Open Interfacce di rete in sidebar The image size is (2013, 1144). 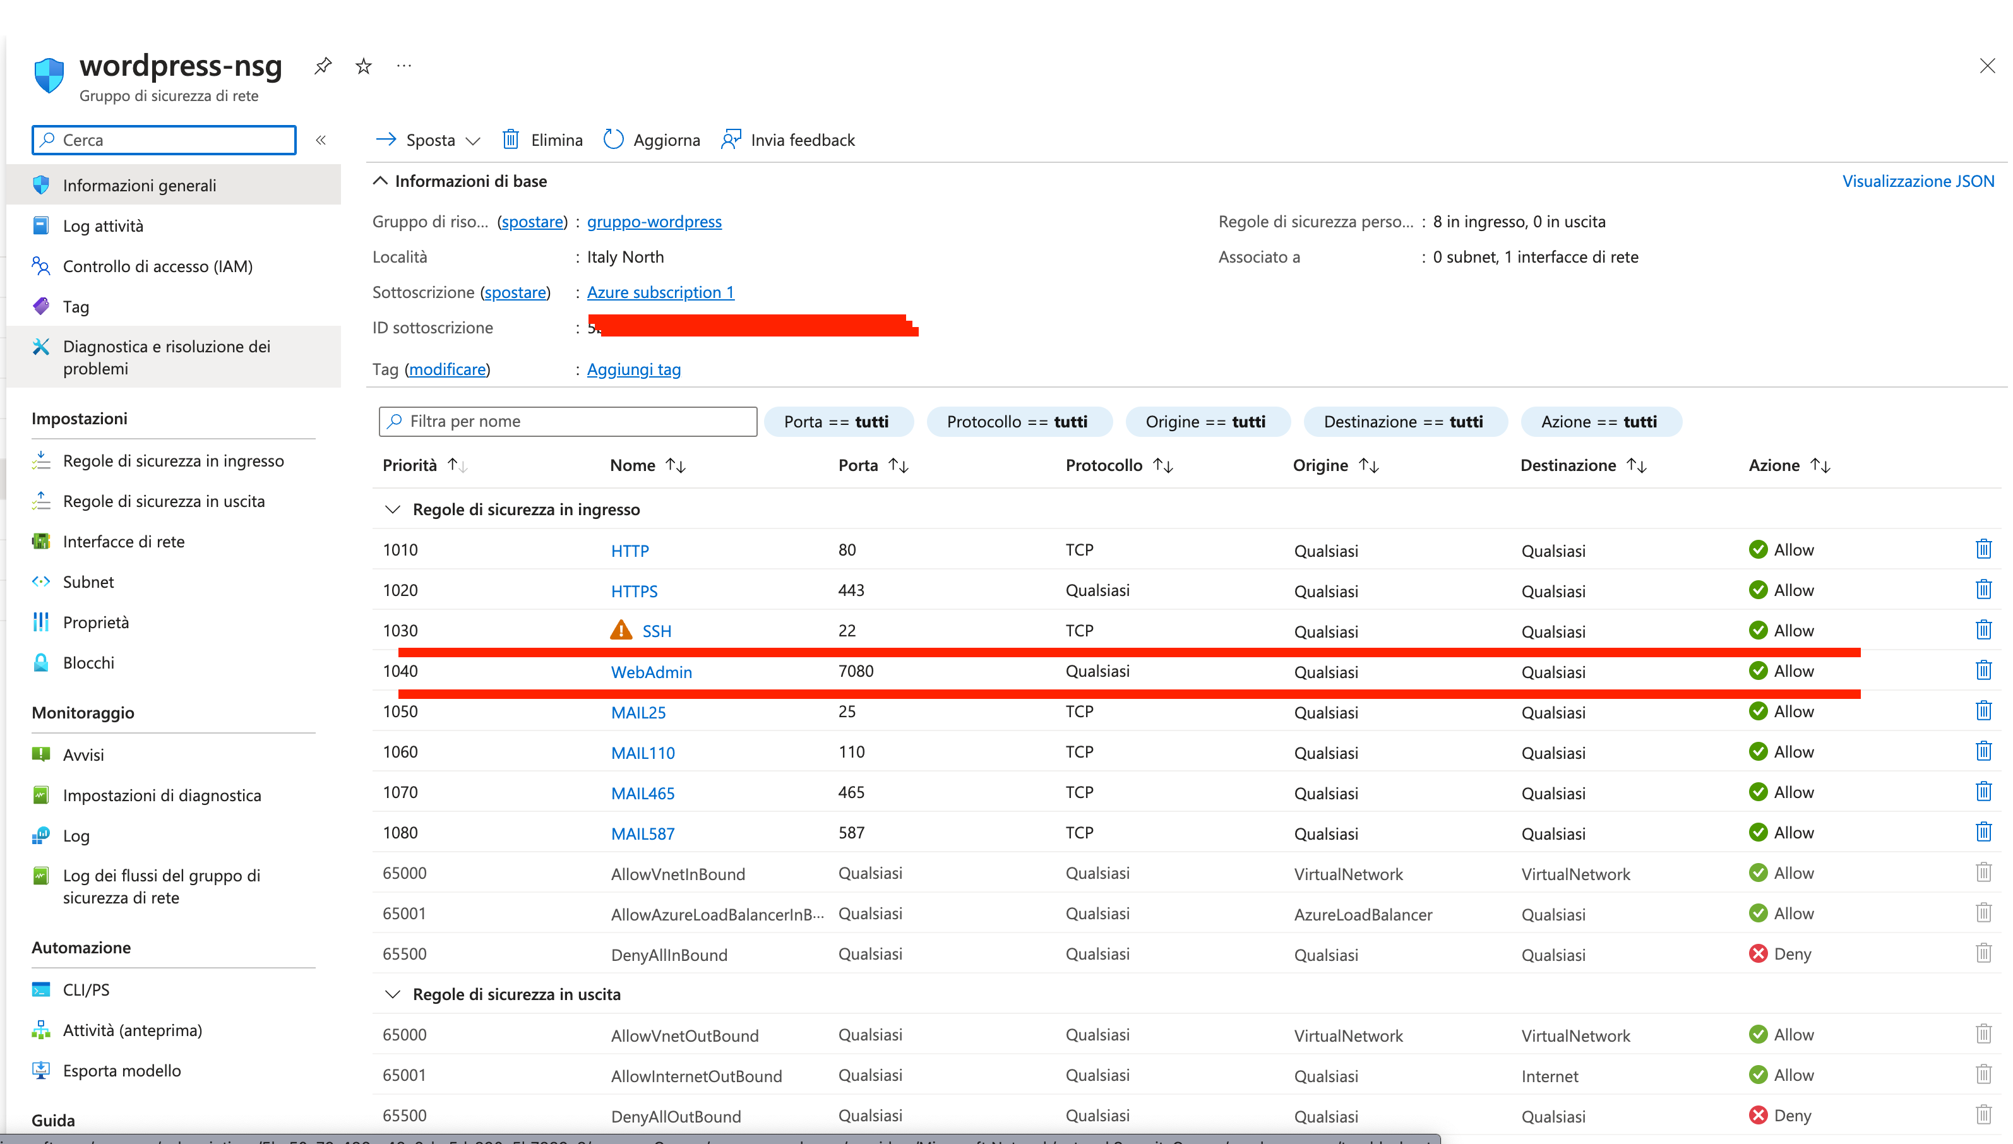click(x=174, y=541)
